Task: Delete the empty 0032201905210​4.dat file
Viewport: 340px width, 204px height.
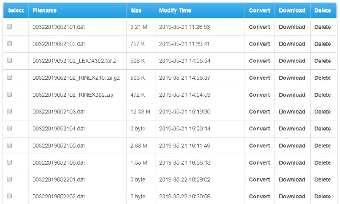Action: [322, 128]
